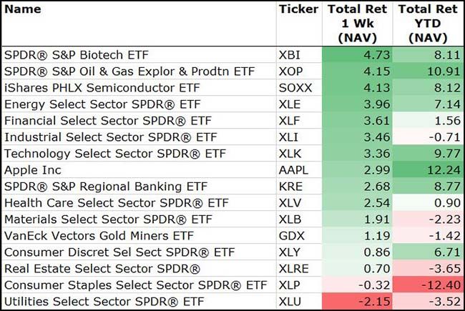Viewport: 465px width, 311px height.
Task: Click iShares PHLX Semiconductor ETF row
Action: pyautogui.click(x=99, y=87)
